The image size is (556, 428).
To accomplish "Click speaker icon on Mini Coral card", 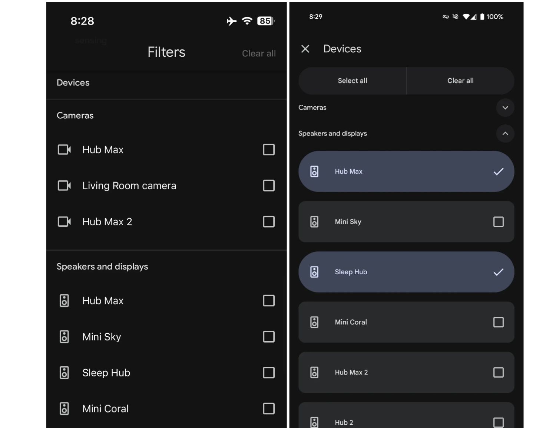I will pos(314,322).
